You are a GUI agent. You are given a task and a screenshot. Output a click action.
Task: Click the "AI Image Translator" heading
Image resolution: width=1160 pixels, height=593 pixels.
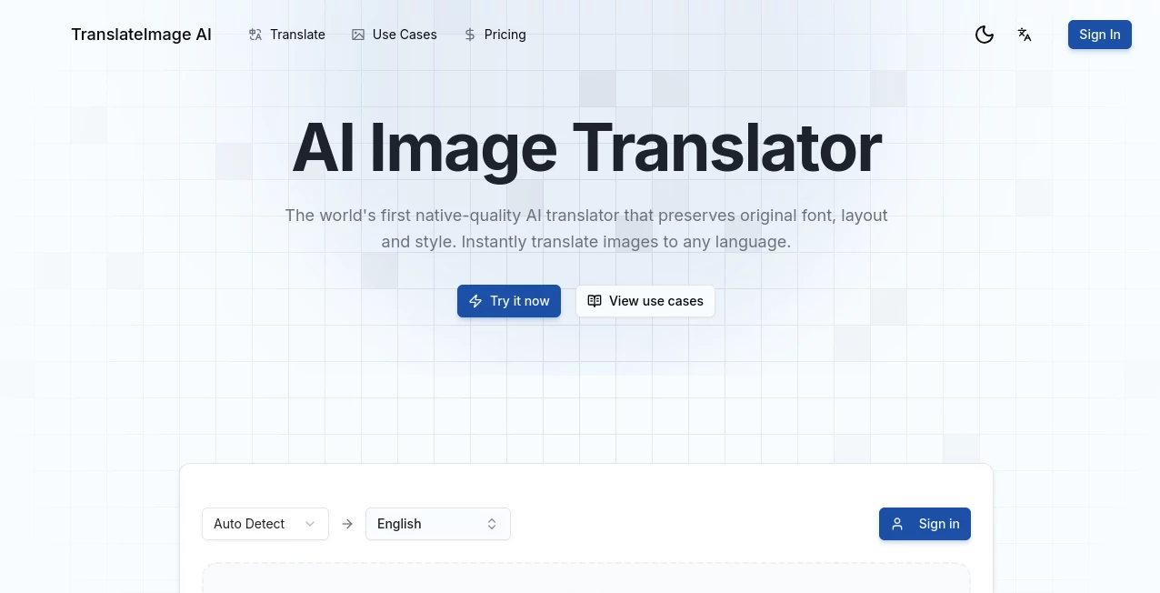tap(586, 147)
